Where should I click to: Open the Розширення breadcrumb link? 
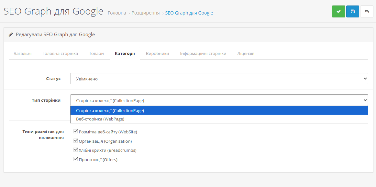(145, 13)
